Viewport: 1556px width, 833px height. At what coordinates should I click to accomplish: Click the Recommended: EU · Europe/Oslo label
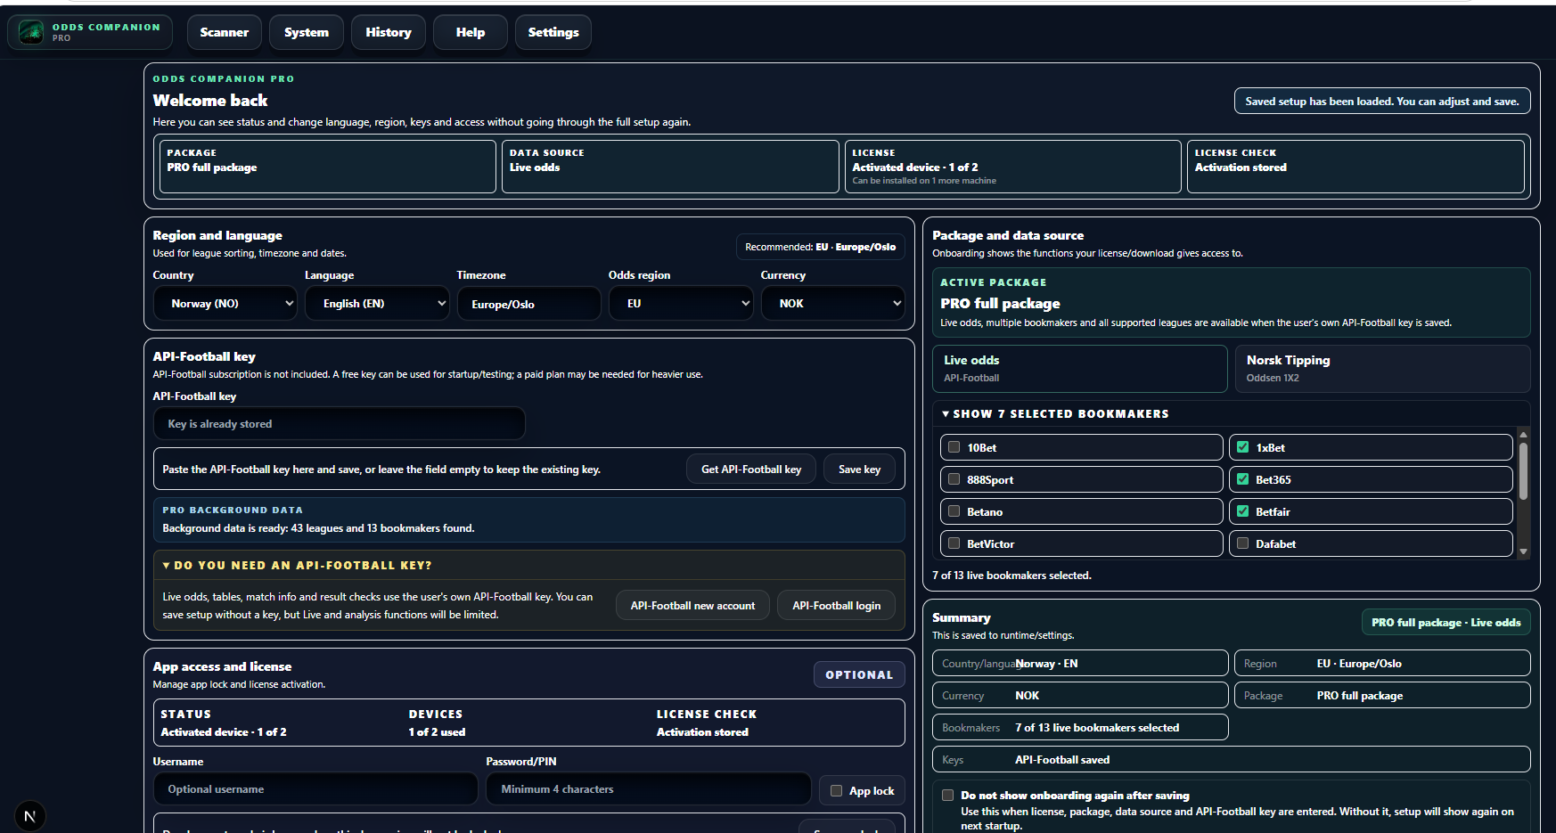820,247
